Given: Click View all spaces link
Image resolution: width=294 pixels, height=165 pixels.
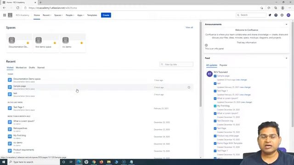Looking at the screenshot, I should pyautogui.click(x=189, y=27).
